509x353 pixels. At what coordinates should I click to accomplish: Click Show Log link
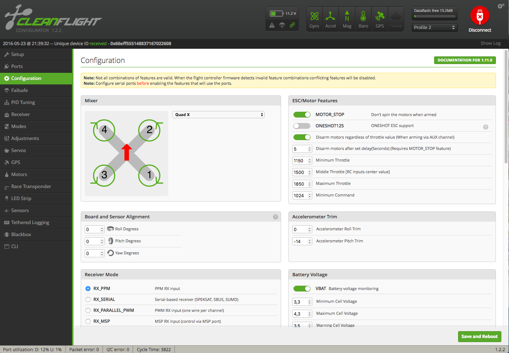point(490,43)
